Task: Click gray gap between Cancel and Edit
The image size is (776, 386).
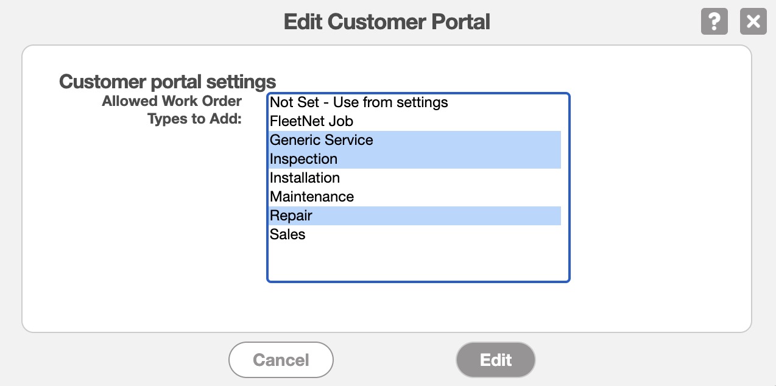Action: tap(395, 360)
